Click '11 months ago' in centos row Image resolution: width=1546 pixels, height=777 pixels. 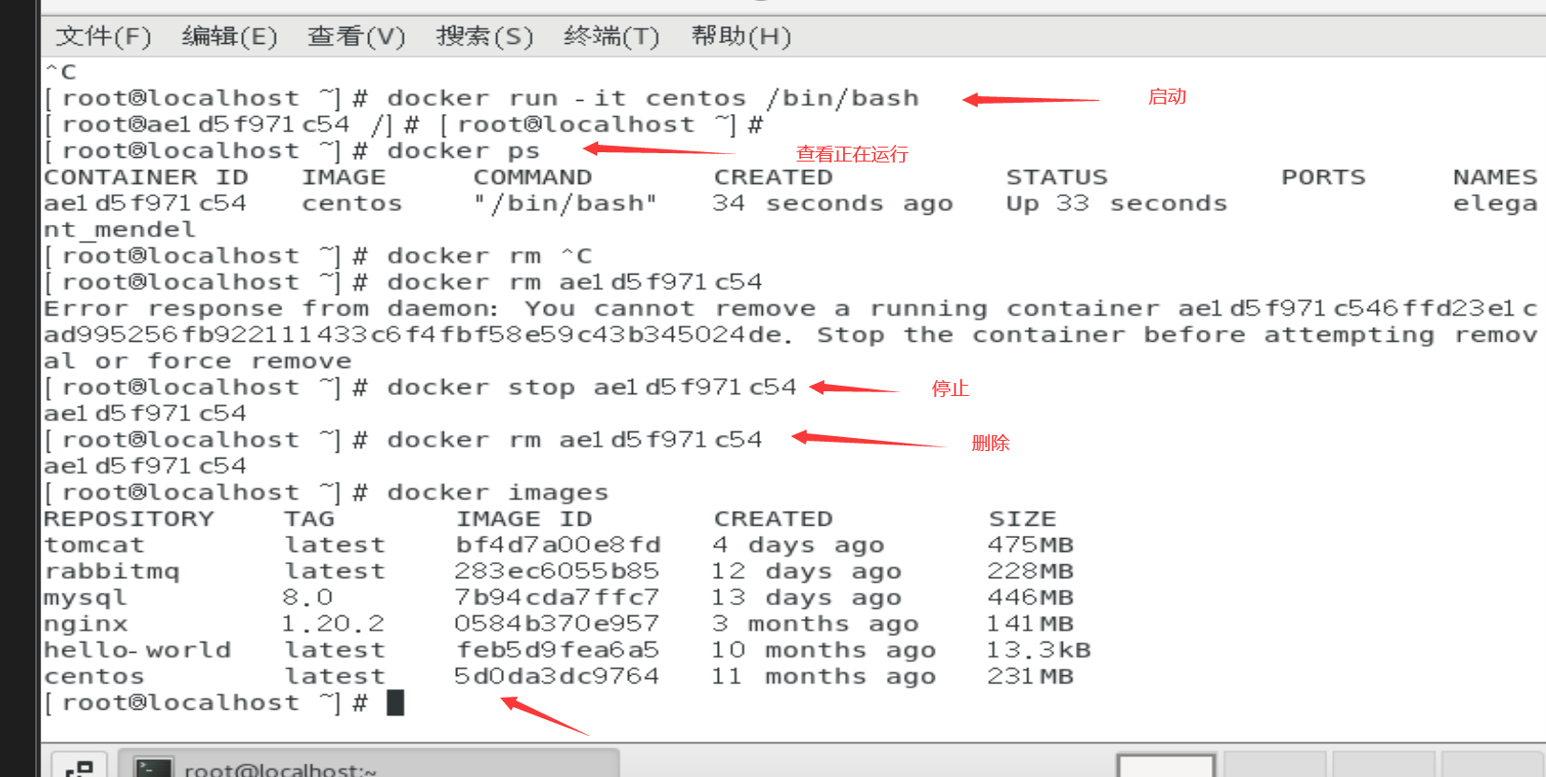(823, 676)
